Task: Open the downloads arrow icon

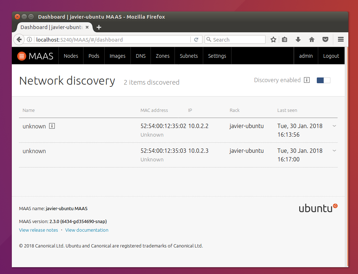Action: [x=298, y=39]
